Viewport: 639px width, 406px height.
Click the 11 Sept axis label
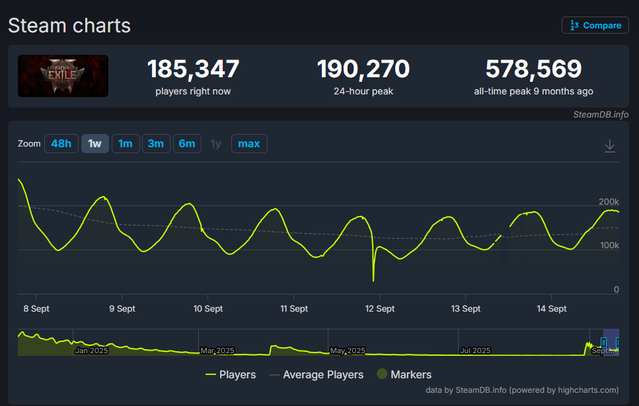pos(294,309)
